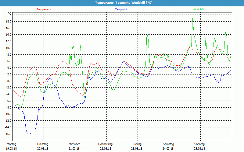Click the 12,0 y-axis value
Screen dimensions: 244x152
click(x=9, y=41)
